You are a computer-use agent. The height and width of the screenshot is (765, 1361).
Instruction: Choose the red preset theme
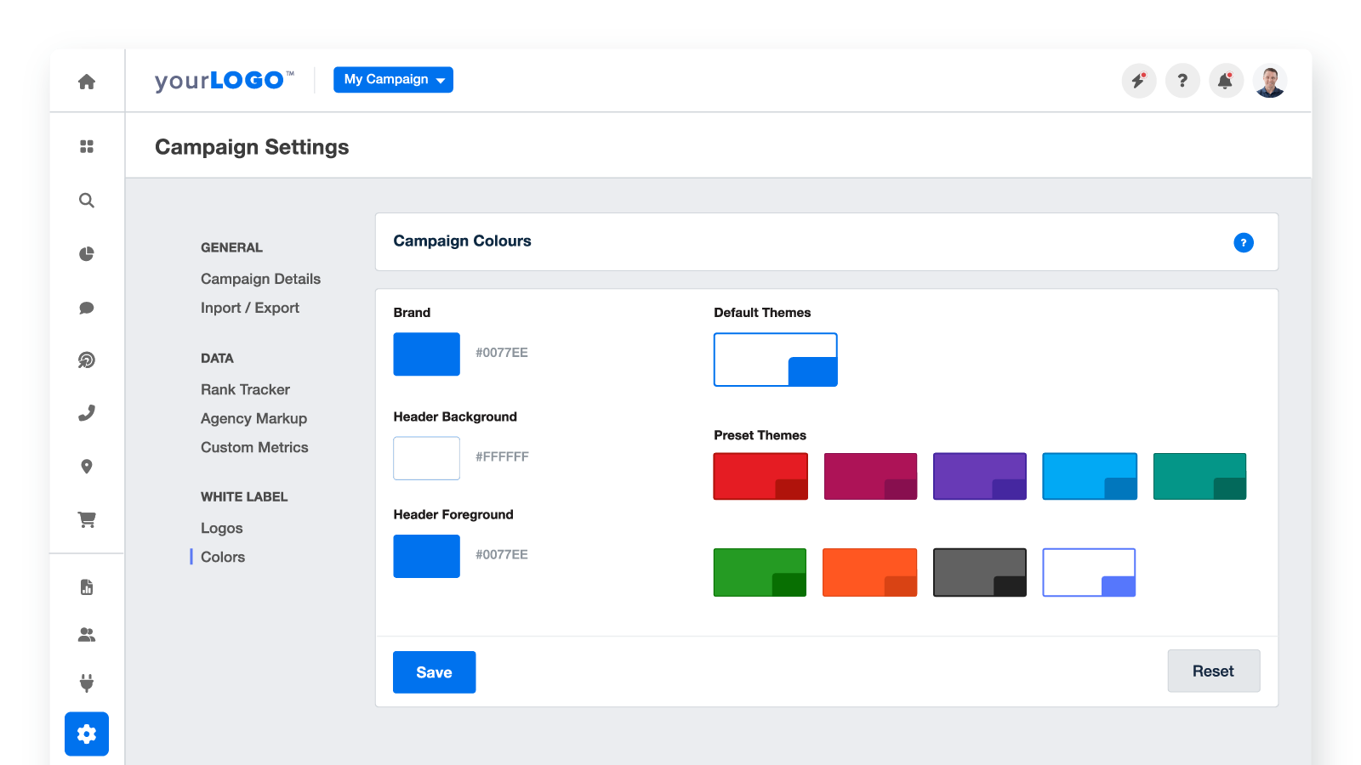760,476
